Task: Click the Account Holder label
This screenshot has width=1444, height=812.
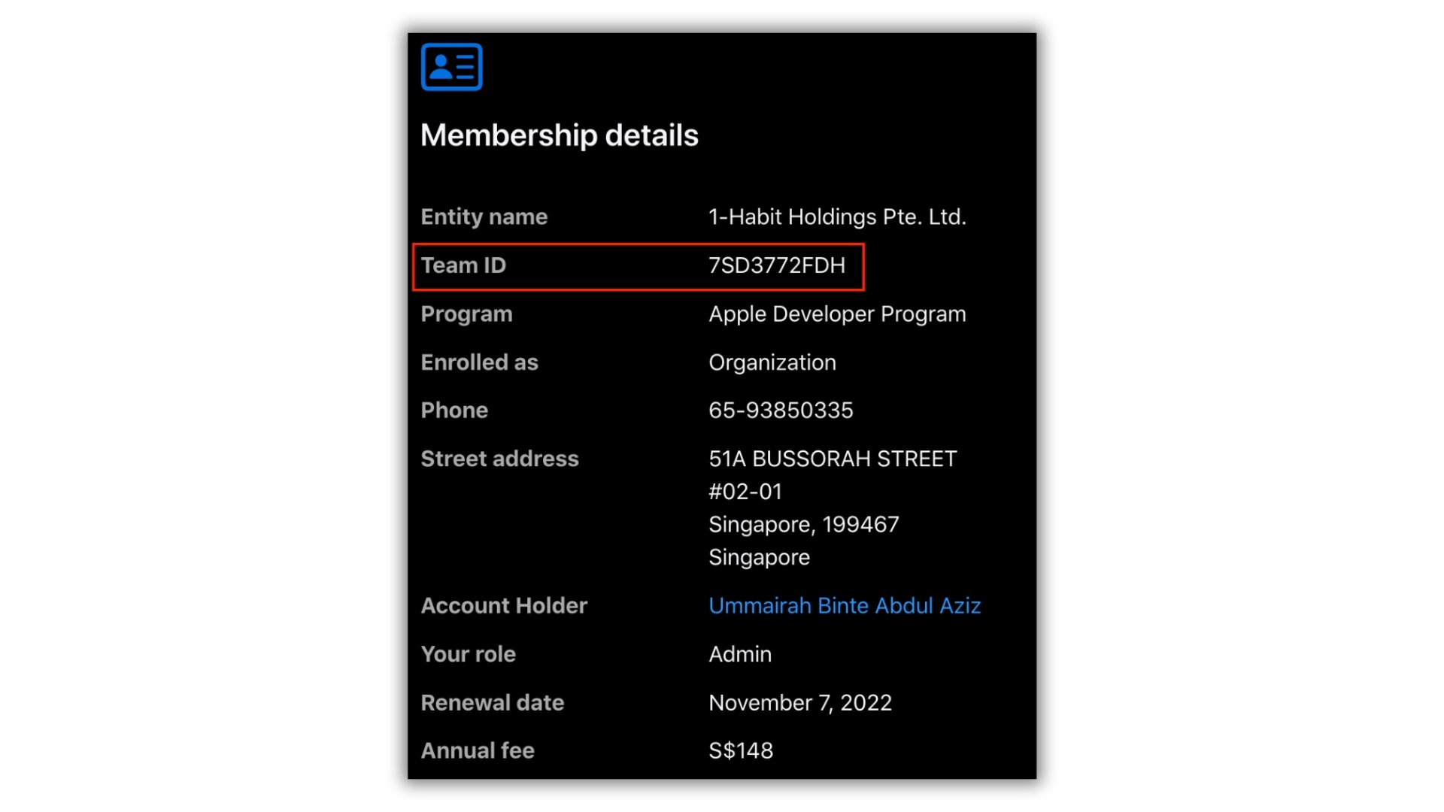Action: (504, 605)
